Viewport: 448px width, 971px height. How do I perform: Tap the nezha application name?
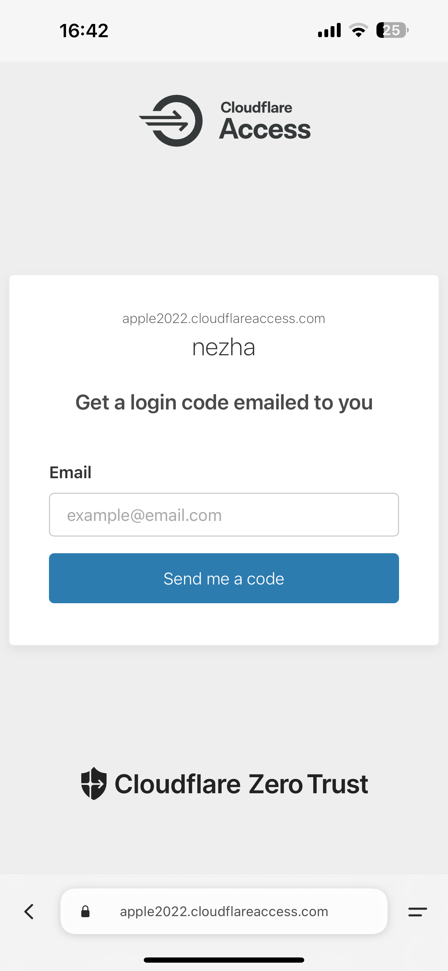tap(224, 347)
